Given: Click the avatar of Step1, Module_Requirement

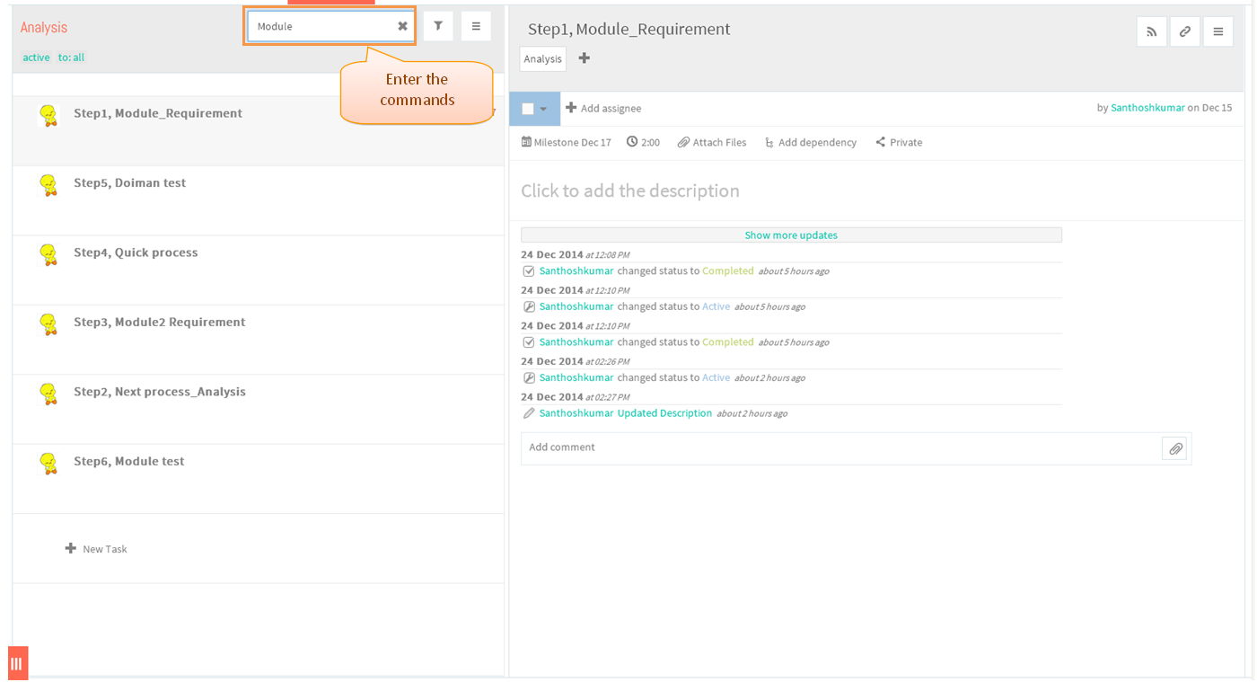Looking at the screenshot, I should [48, 115].
